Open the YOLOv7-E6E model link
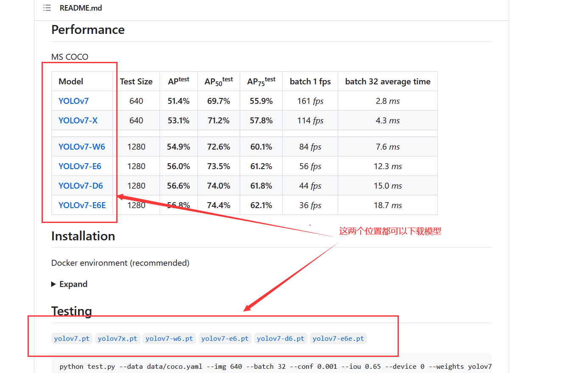Image resolution: width=569 pixels, height=373 pixels. (82, 205)
